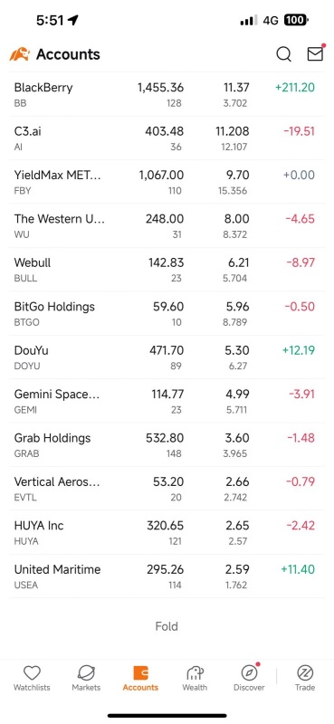The image size is (334, 724).
Task: Tap the Accounts page title
Action: 68,54
